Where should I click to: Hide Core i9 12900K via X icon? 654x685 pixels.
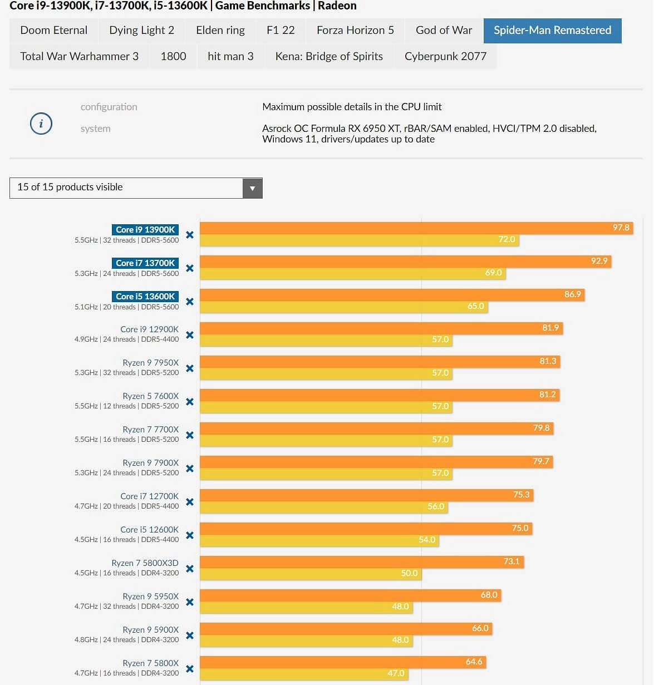tap(190, 335)
